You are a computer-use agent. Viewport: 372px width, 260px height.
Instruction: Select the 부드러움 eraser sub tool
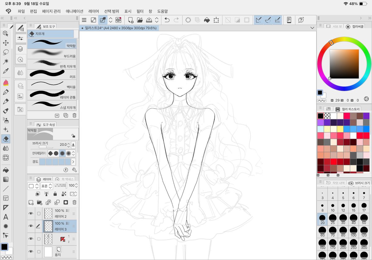click(52, 53)
